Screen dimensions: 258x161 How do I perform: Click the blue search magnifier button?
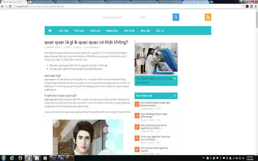click(176, 17)
